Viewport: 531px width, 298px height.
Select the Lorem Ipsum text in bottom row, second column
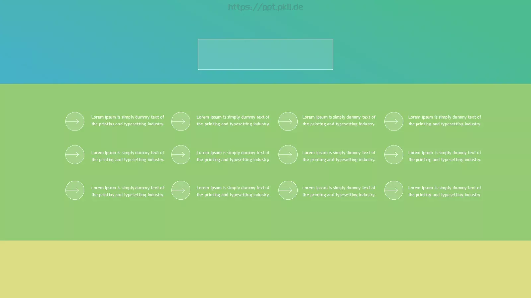pyautogui.click(x=233, y=191)
